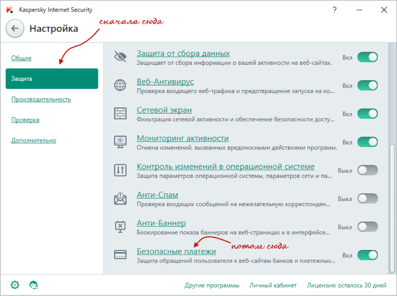
Task: Click the Другие программы footer link
Action: 212,285
